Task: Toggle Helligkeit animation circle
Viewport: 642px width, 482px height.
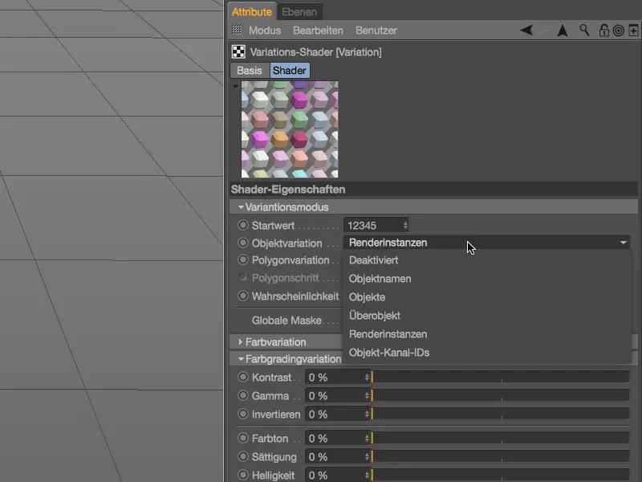Action: pos(243,475)
